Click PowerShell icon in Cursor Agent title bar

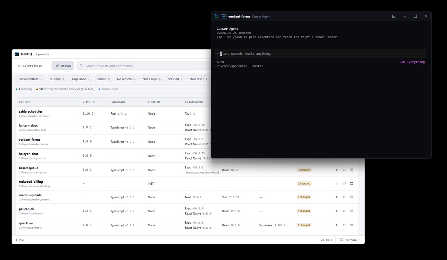(224, 16)
